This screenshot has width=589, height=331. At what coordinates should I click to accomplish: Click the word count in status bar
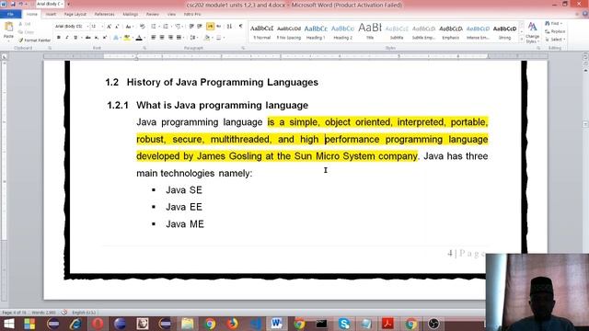coord(43,313)
